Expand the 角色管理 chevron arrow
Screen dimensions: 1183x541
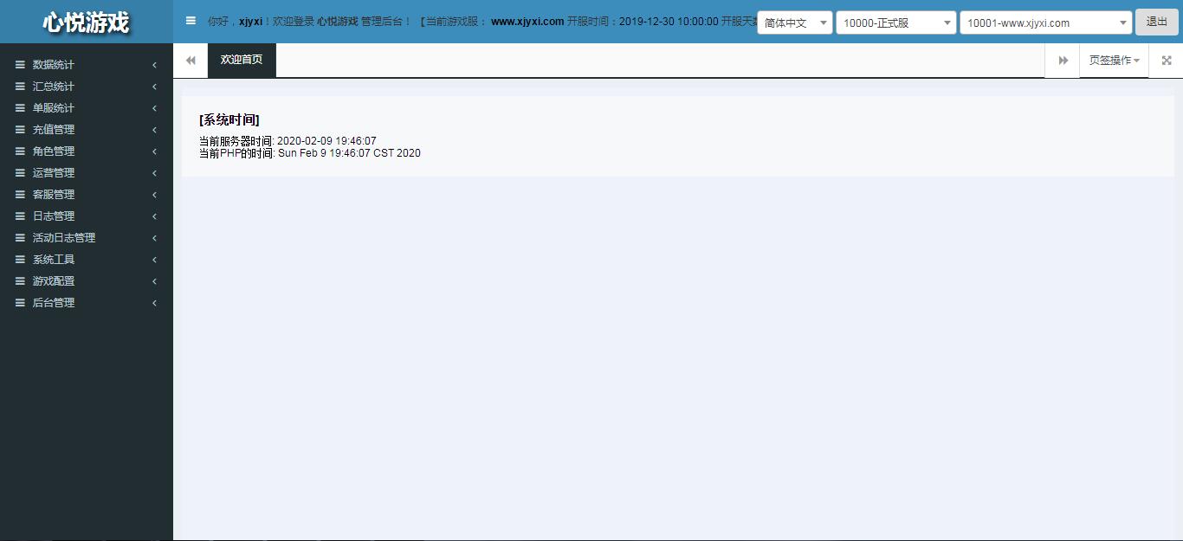tap(154, 151)
